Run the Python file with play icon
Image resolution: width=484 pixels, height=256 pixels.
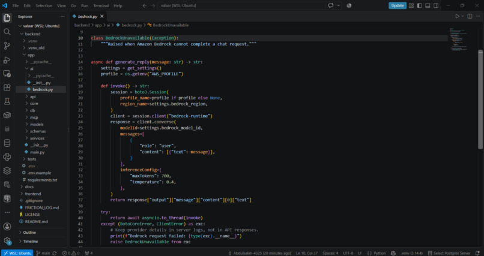point(457,16)
